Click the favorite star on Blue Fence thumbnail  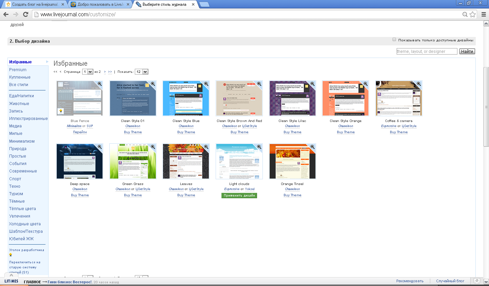[x=61, y=111]
